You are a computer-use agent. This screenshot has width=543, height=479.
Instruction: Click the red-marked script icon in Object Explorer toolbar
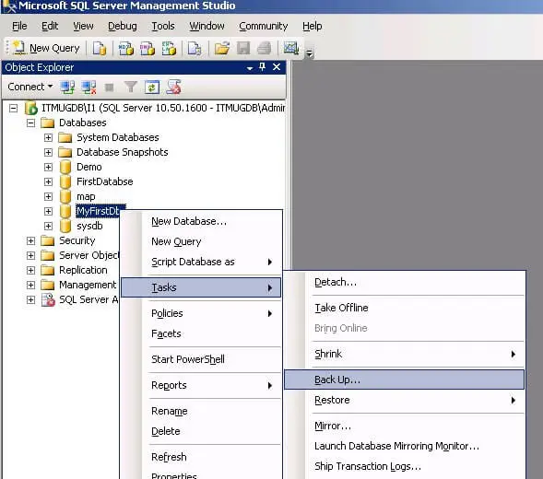point(173,87)
